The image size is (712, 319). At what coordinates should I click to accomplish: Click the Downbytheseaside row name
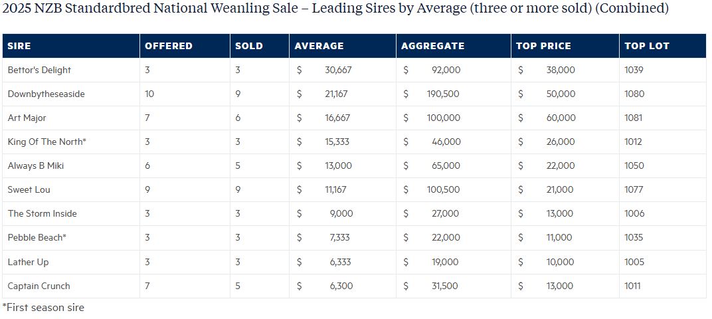[x=46, y=94]
